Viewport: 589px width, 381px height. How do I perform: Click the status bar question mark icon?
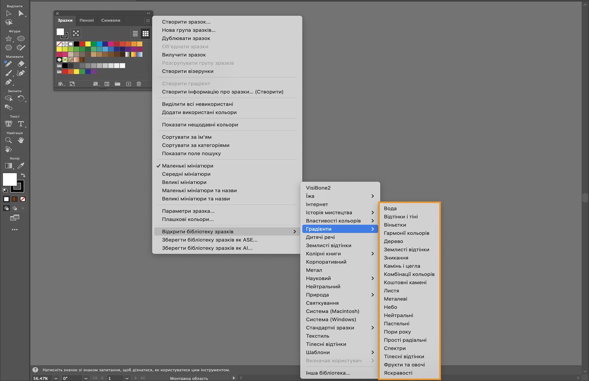click(x=35, y=369)
